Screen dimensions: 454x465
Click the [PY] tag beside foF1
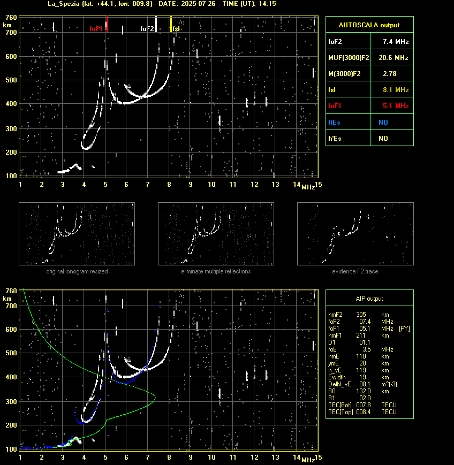pyautogui.click(x=404, y=329)
